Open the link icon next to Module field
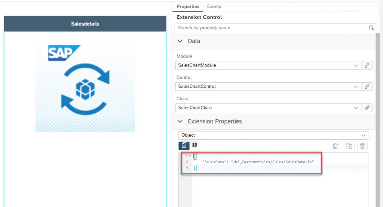 367,65
